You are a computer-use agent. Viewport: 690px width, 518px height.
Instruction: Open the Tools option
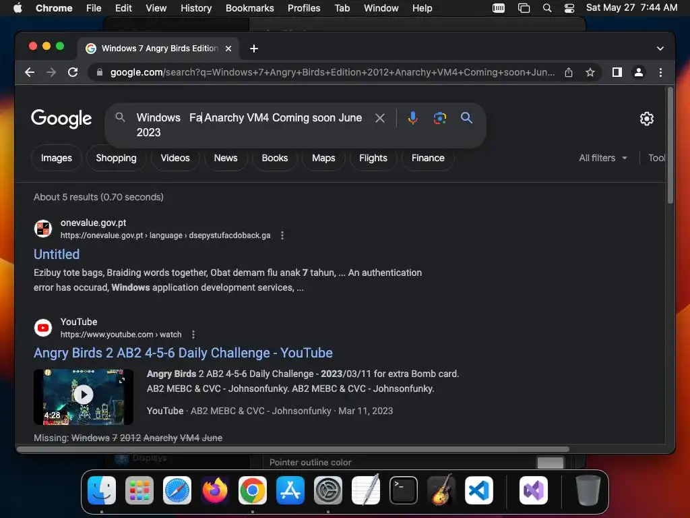point(656,158)
